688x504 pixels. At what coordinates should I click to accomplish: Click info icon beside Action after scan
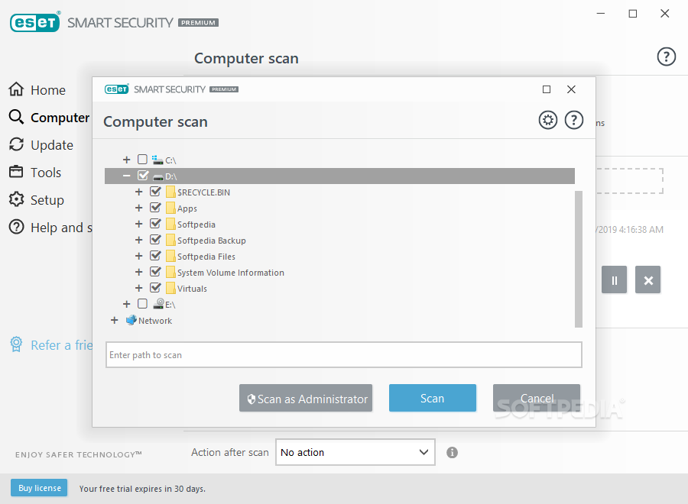pos(452,452)
